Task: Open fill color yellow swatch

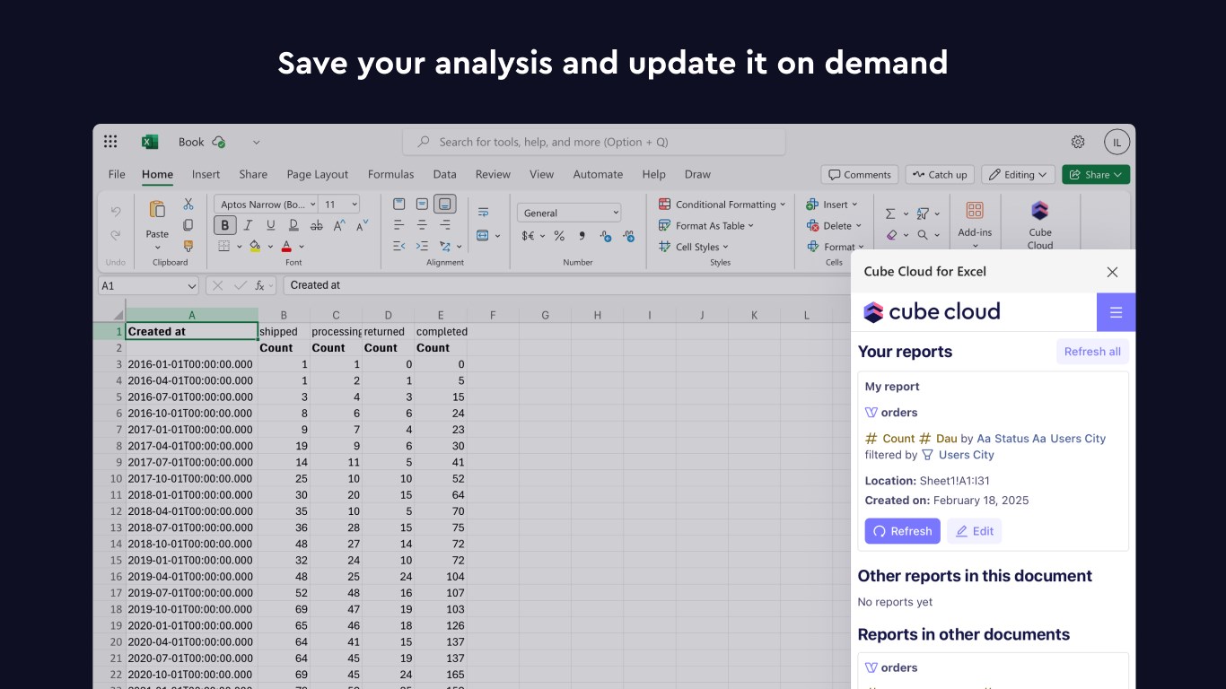Action: (x=255, y=246)
